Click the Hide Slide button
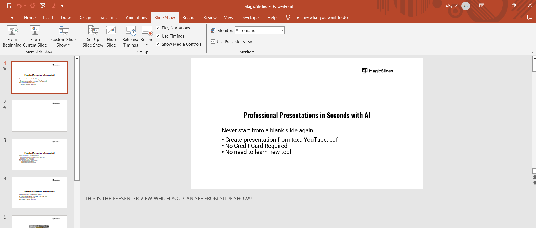This screenshot has width=536, height=228. tap(111, 36)
